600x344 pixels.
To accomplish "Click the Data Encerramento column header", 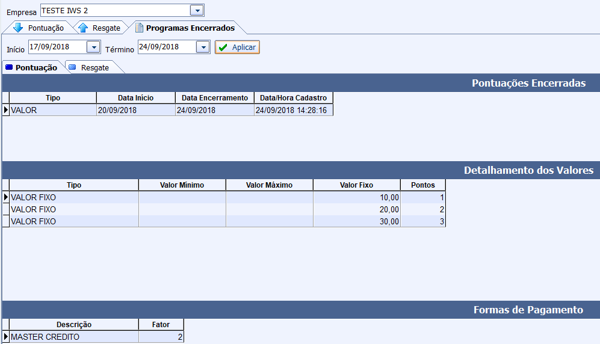I will [x=214, y=98].
